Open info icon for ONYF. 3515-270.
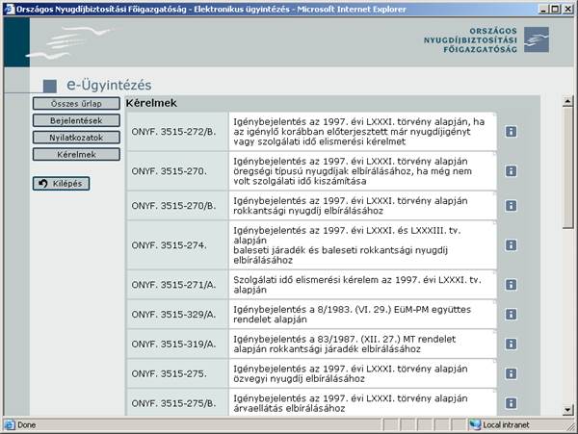Viewport: 578px width, 434px height. click(512, 169)
